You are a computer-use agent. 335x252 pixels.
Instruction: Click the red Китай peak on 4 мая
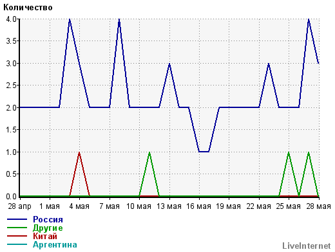tap(79, 152)
